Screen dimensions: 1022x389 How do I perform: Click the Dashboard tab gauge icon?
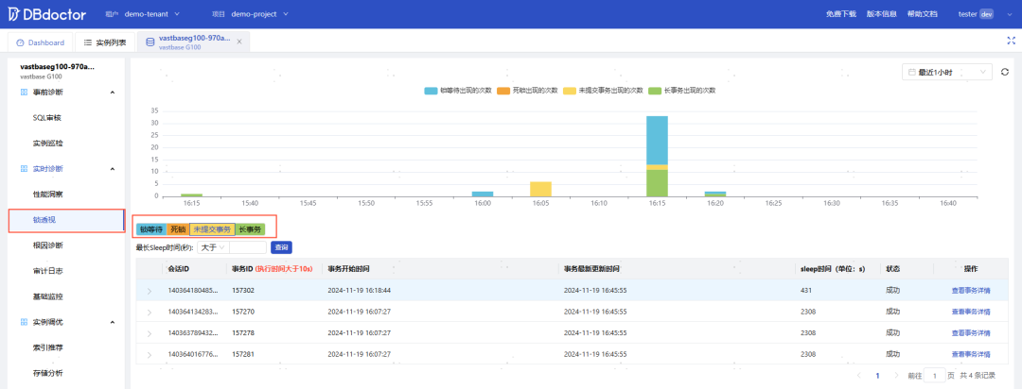20,42
